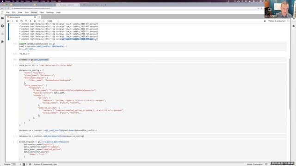
Task: Select the import great_expectations cell
Action: click(x=153, y=46)
